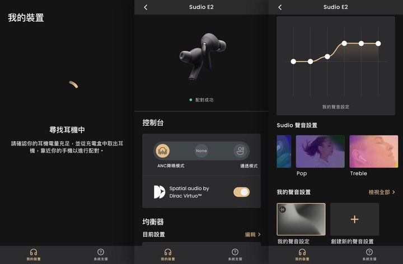This screenshot has height=264, width=403.
Task: Adjust the sixth equalizer band point
Action: tap(378, 44)
